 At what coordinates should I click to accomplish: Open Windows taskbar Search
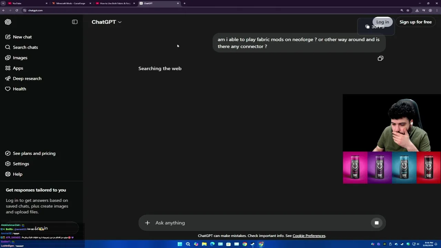coord(188,244)
